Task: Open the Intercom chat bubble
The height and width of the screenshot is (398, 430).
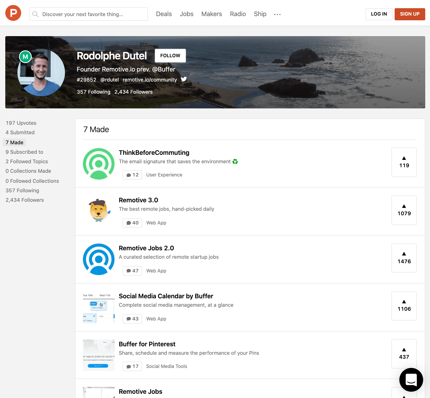Action: click(x=411, y=380)
